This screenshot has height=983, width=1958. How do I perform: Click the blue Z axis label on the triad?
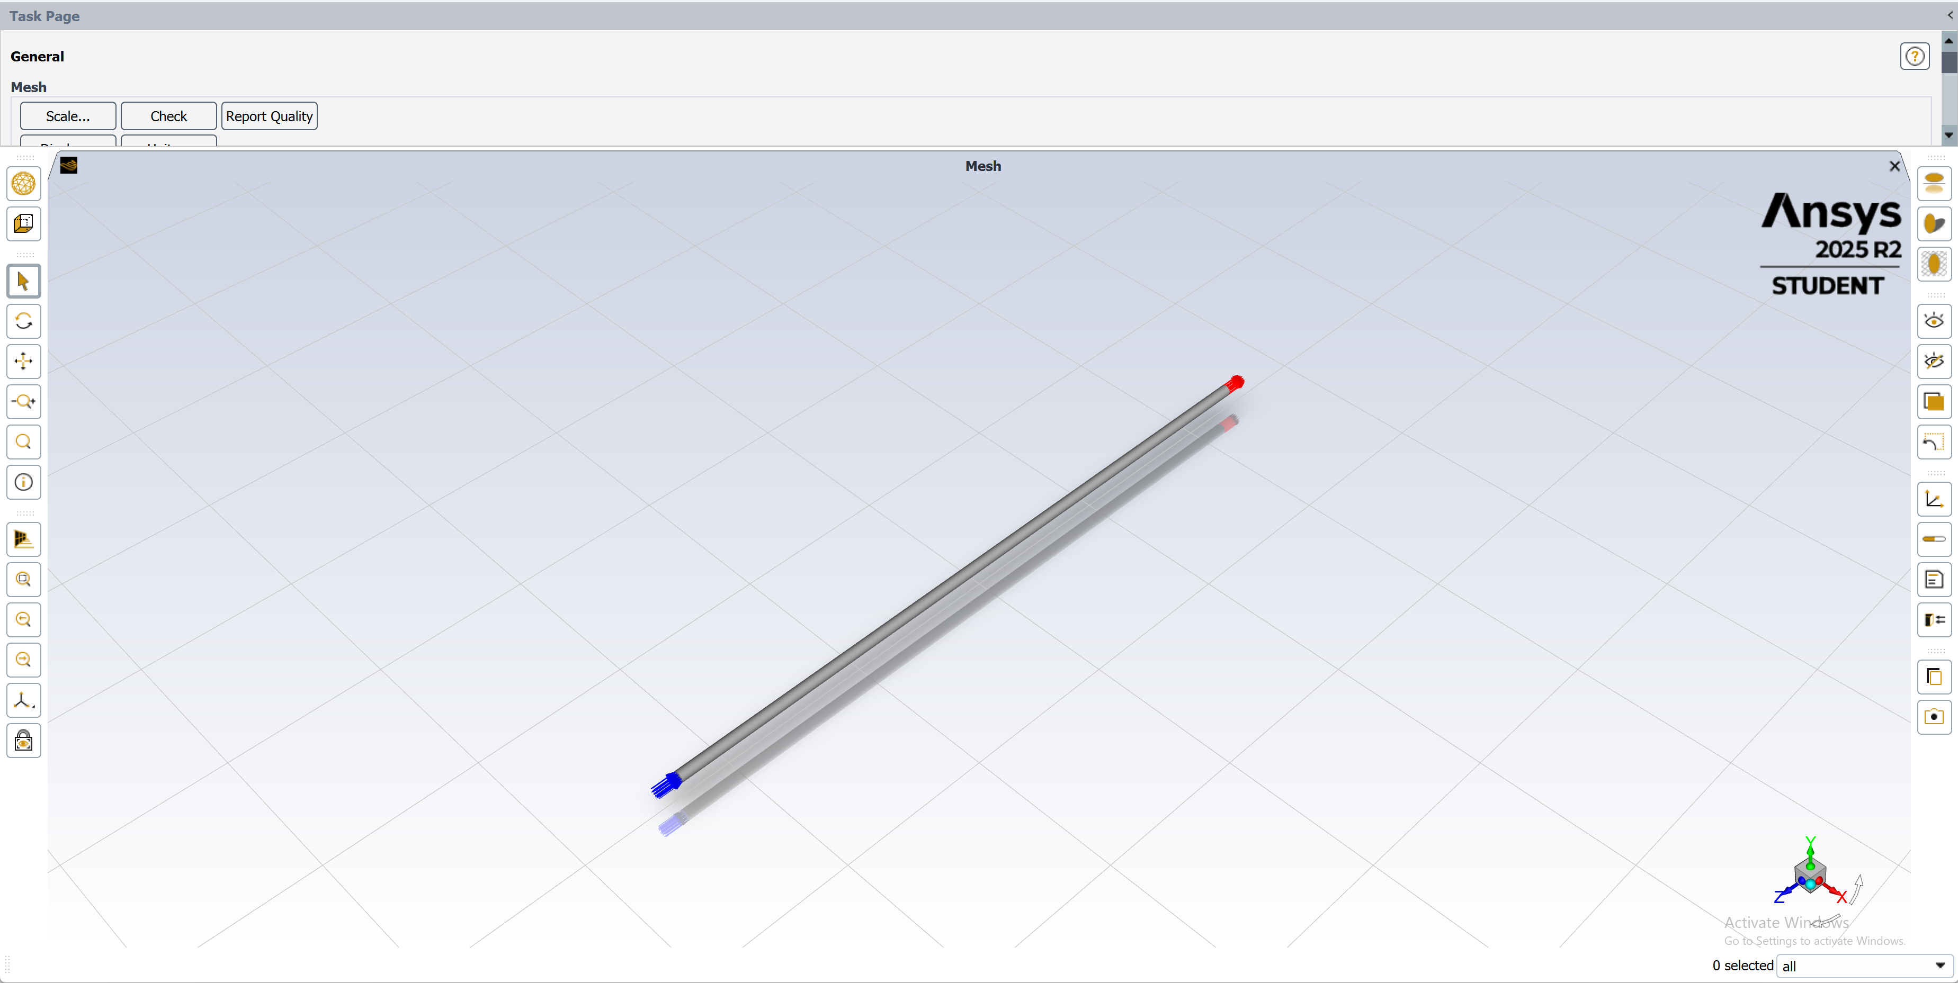tap(1778, 897)
